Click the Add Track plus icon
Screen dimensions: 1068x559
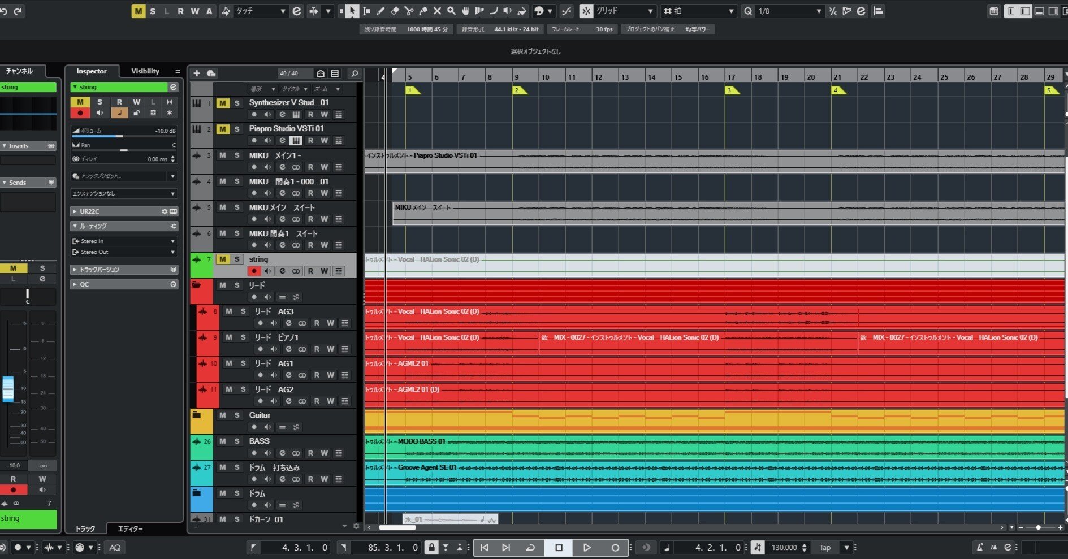coord(197,73)
